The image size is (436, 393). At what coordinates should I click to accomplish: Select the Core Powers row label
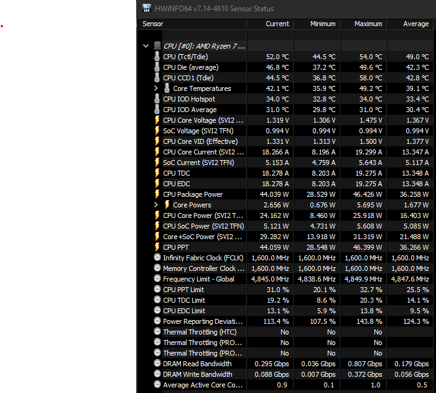tap(192, 205)
